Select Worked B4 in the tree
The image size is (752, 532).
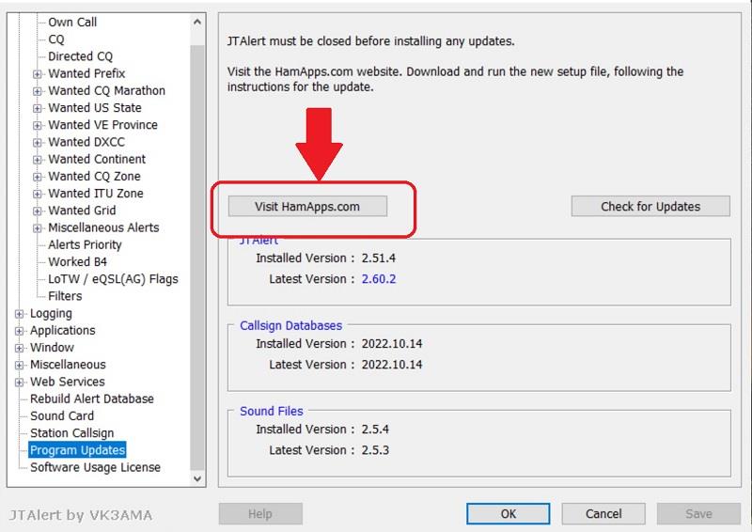(x=77, y=262)
